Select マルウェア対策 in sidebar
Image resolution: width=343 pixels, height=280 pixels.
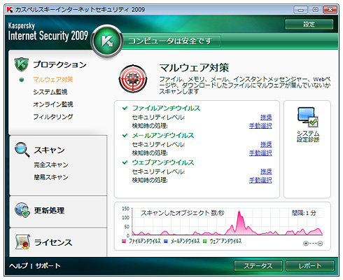tap(53, 80)
